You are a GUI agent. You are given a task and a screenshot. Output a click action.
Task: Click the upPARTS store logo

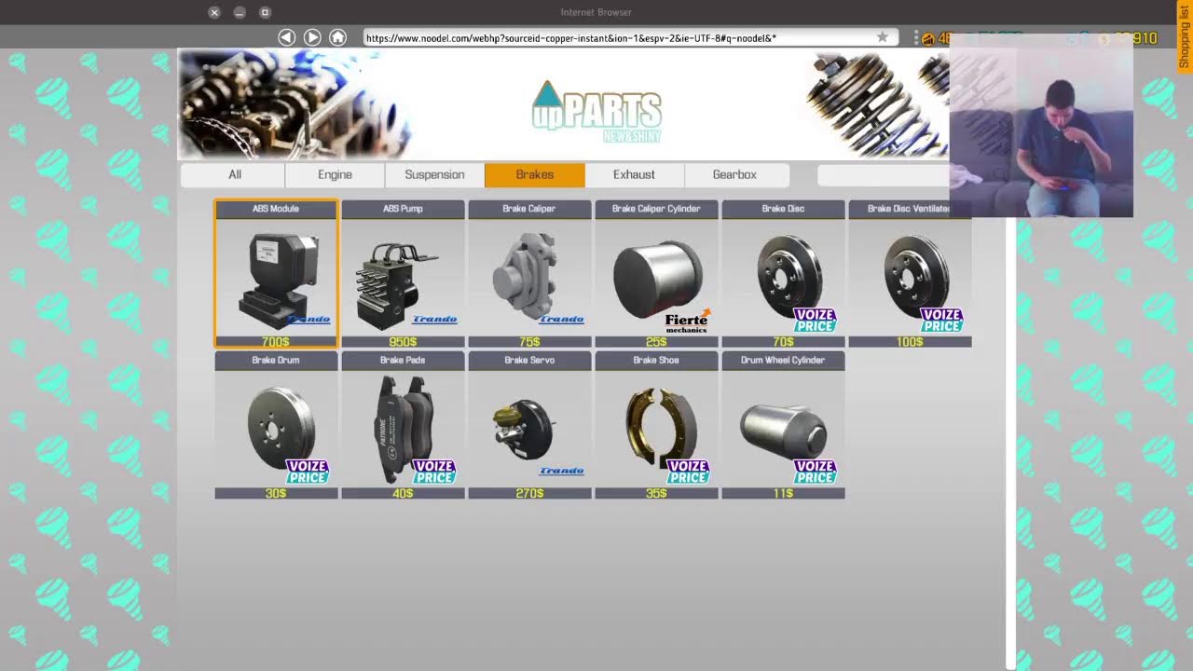(x=597, y=112)
